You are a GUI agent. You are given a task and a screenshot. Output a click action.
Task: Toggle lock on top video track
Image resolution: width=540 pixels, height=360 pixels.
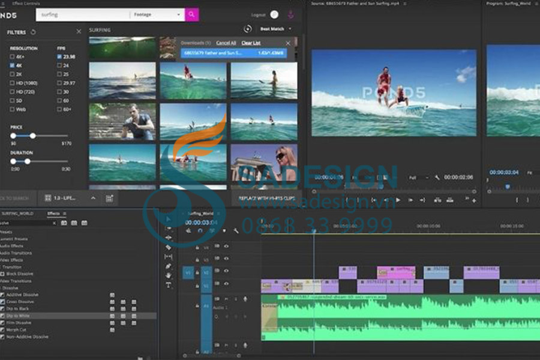click(x=197, y=247)
